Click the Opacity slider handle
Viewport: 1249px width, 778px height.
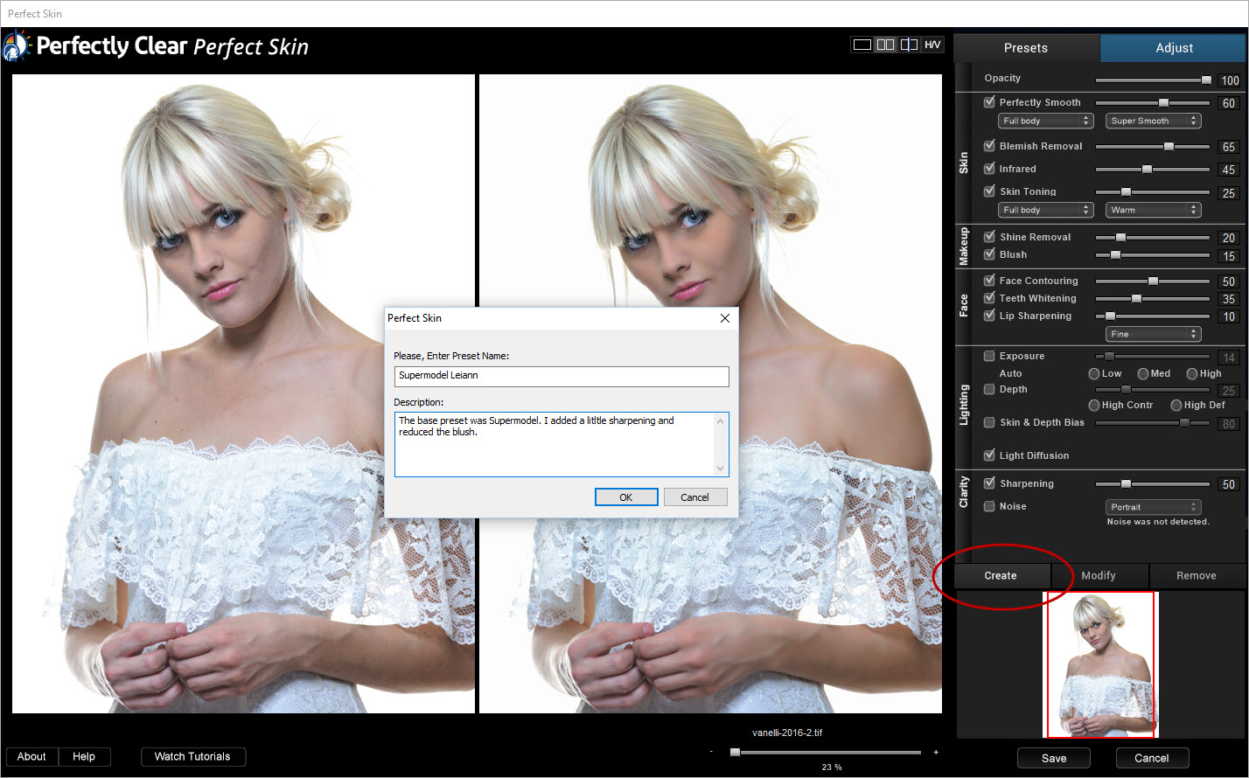click(x=1206, y=80)
